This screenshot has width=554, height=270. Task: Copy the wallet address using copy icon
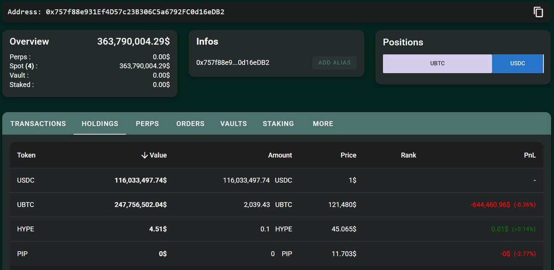tap(538, 12)
